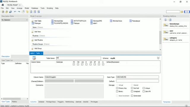
Task: Open the AktivitasData table icon
Action: coord(52,21)
